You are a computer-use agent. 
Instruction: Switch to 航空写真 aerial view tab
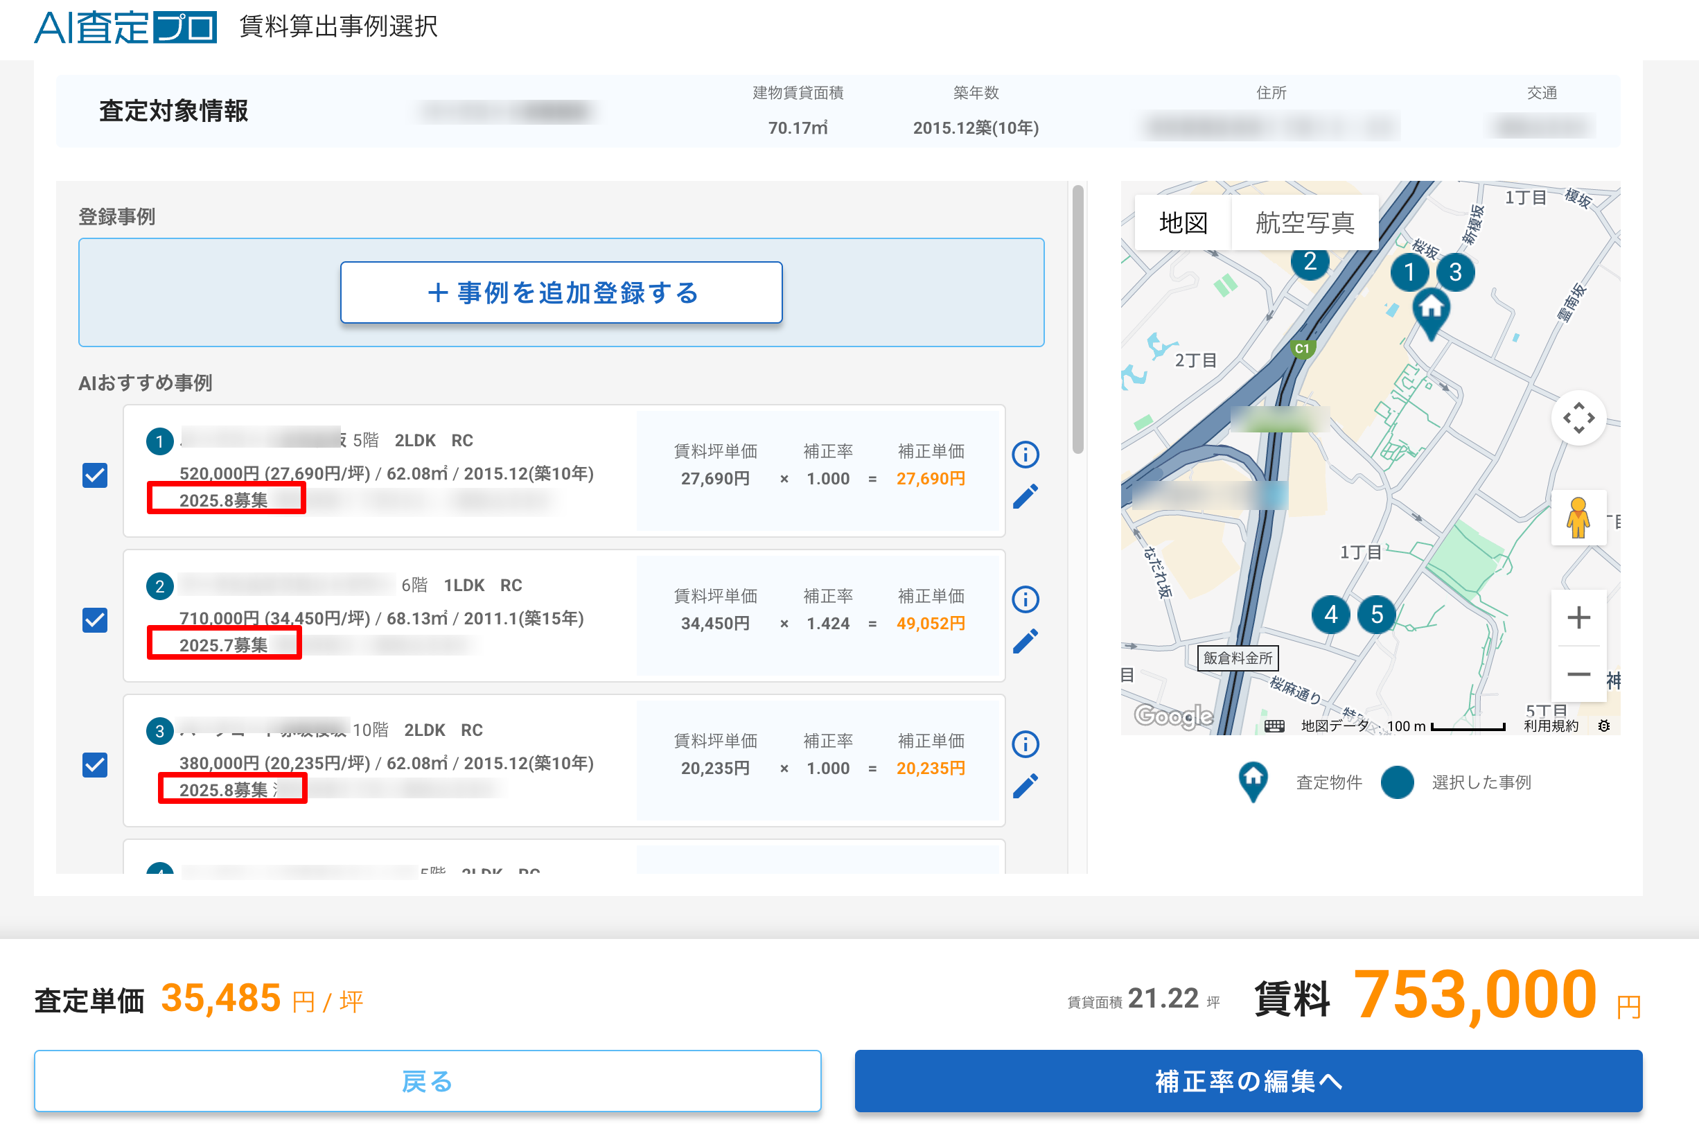pyautogui.click(x=1304, y=223)
